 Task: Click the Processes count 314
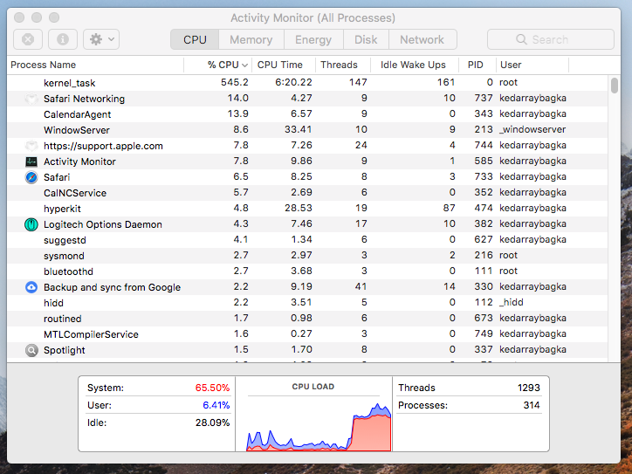[532, 405]
